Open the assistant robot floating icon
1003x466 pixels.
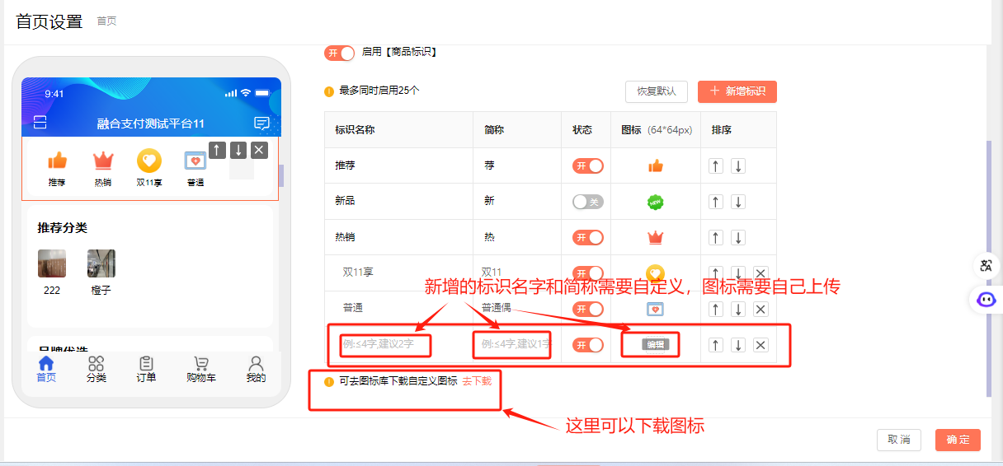(986, 300)
